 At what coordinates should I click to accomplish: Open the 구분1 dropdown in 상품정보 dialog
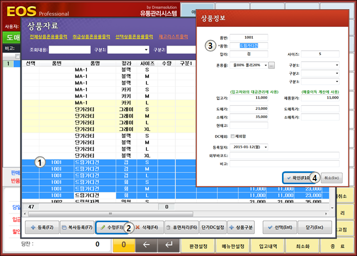coord(337,65)
